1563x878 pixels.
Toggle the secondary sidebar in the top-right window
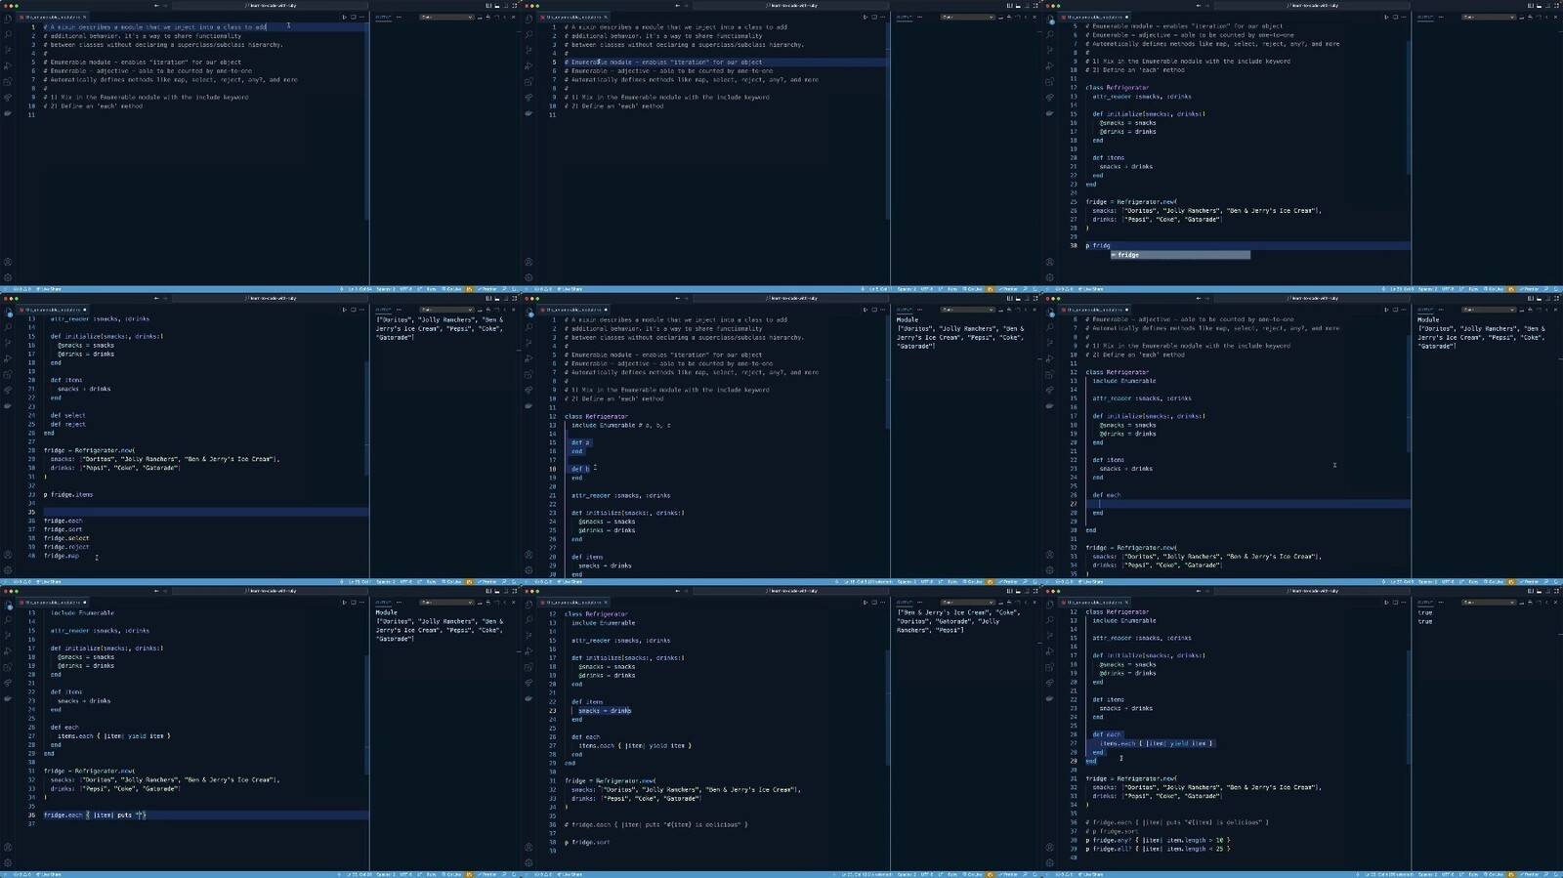point(1548,5)
